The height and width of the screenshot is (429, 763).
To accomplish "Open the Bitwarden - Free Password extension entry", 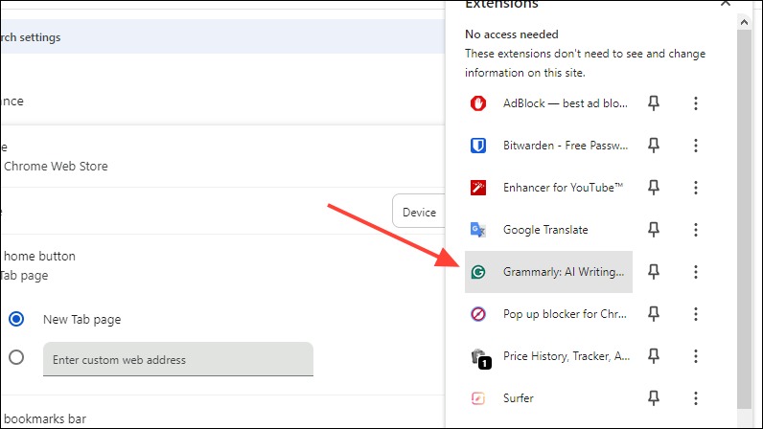I will [548, 146].
